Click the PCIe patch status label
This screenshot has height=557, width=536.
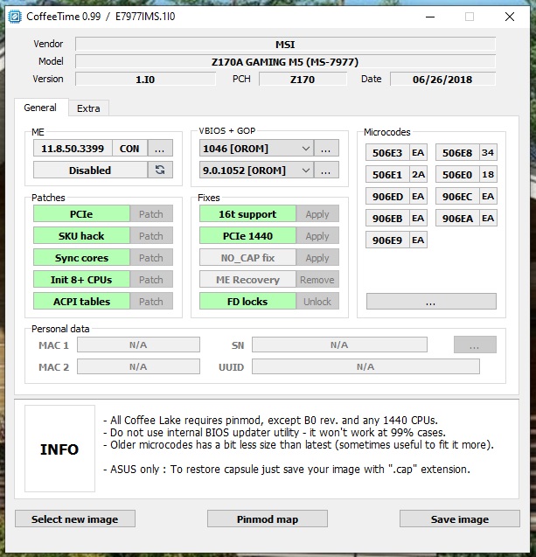click(81, 214)
